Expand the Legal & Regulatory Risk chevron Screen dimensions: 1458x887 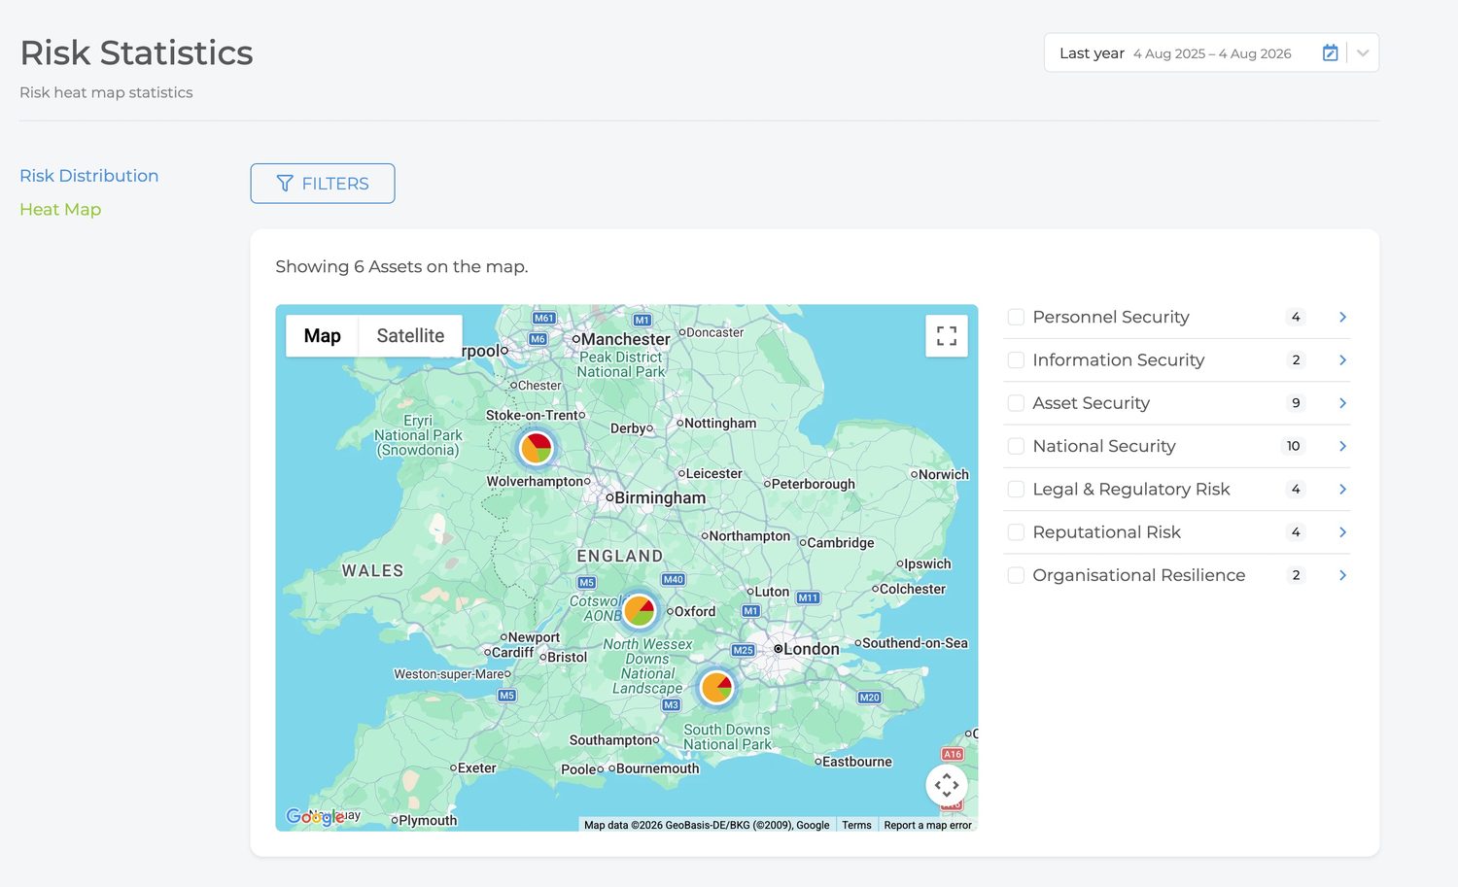(x=1342, y=489)
